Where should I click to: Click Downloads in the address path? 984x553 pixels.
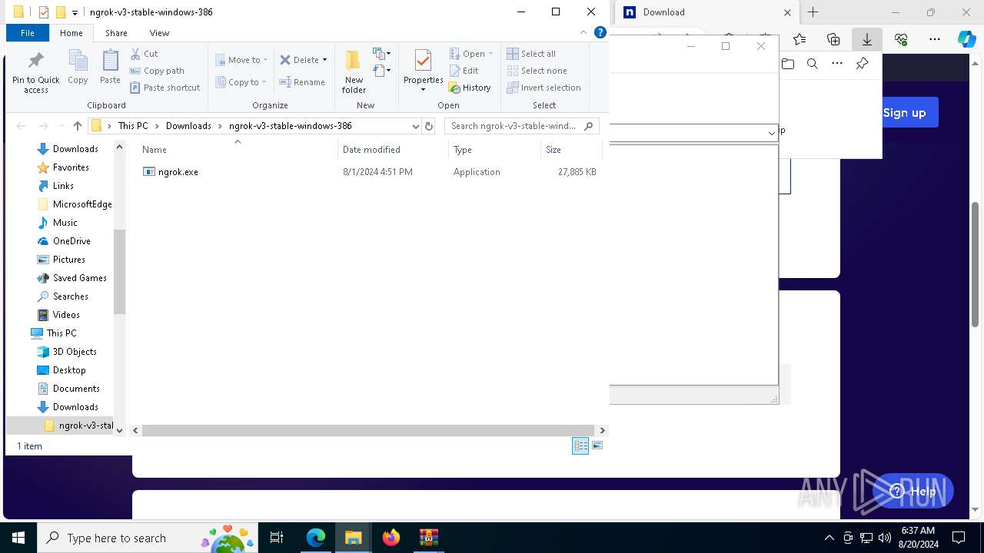[188, 126]
